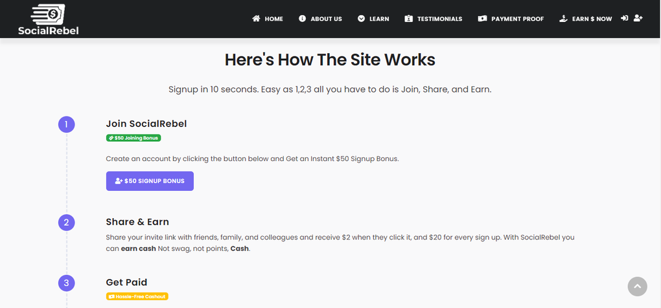View the PAYMENT PROOF page
The width and height of the screenshot is (661, 308).
(518, 19)
